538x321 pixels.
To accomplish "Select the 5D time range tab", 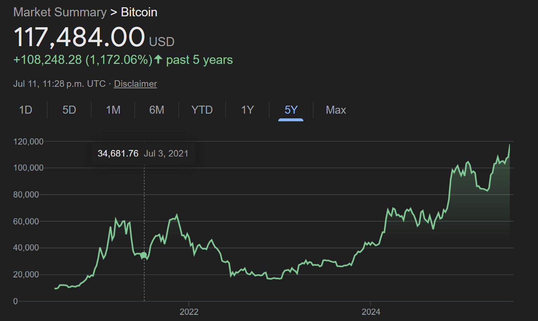I will pyautogui.click(x=69, y=110).
